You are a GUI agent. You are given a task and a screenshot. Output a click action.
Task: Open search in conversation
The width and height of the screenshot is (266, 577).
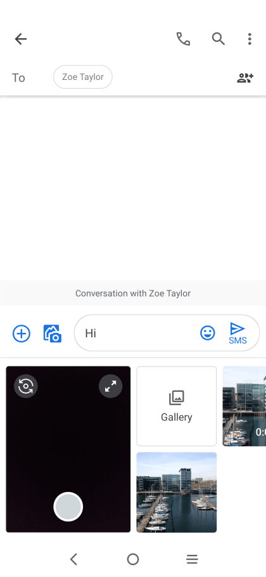tap(218, 39)
